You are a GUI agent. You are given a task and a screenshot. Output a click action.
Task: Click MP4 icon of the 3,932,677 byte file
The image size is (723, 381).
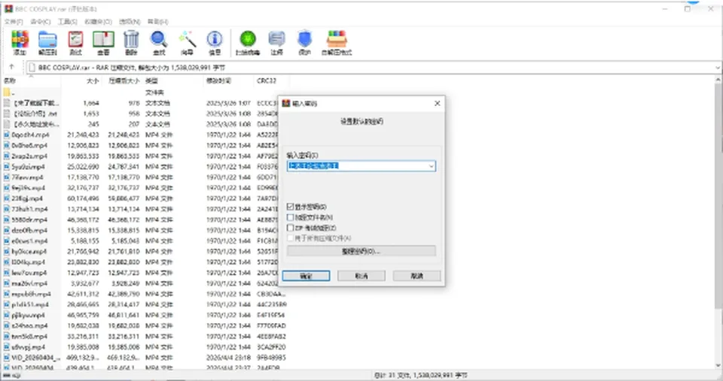7,283
